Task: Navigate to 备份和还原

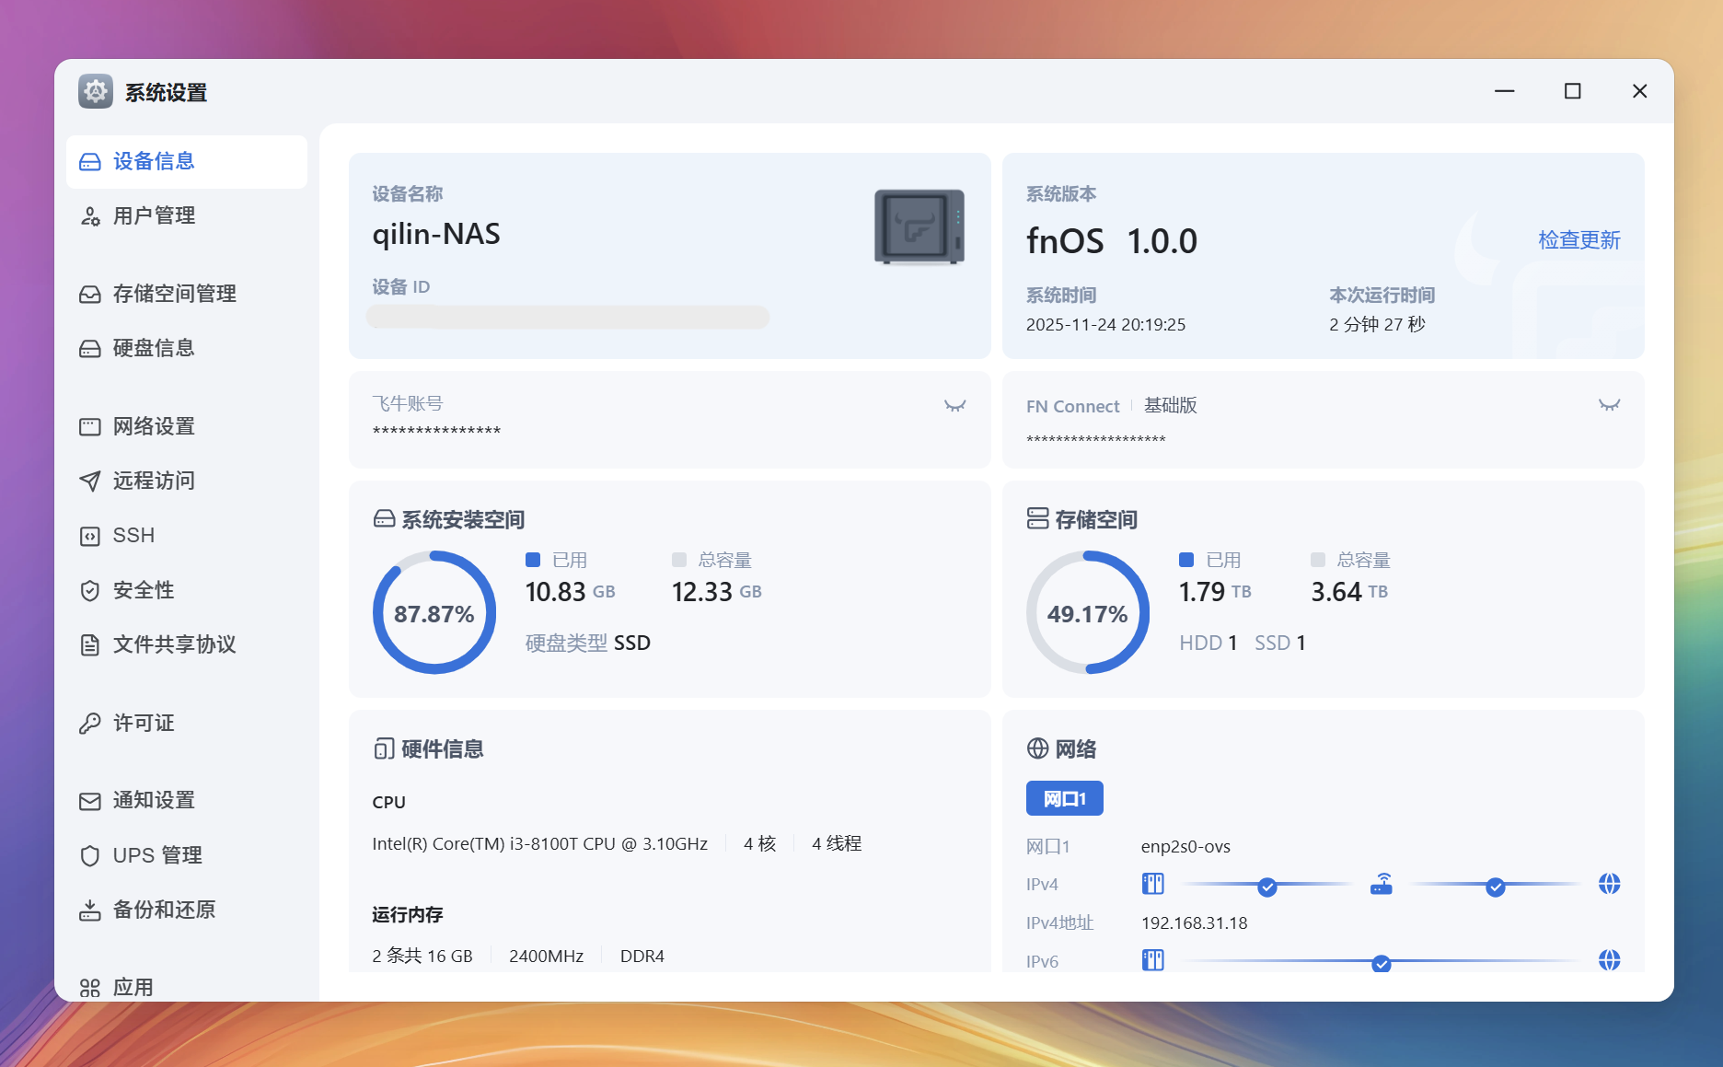Action: tap(187, 910)
